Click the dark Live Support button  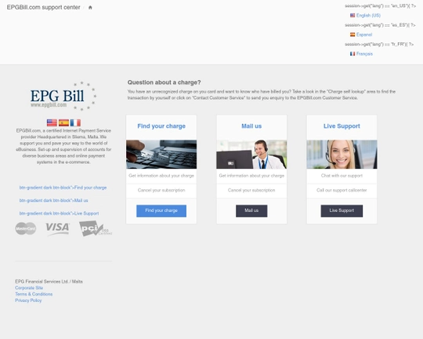click(x=342, y=211)
